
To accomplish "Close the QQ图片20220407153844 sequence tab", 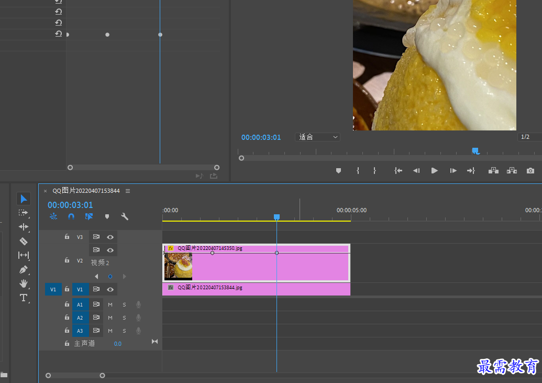I will pos(45,191).
